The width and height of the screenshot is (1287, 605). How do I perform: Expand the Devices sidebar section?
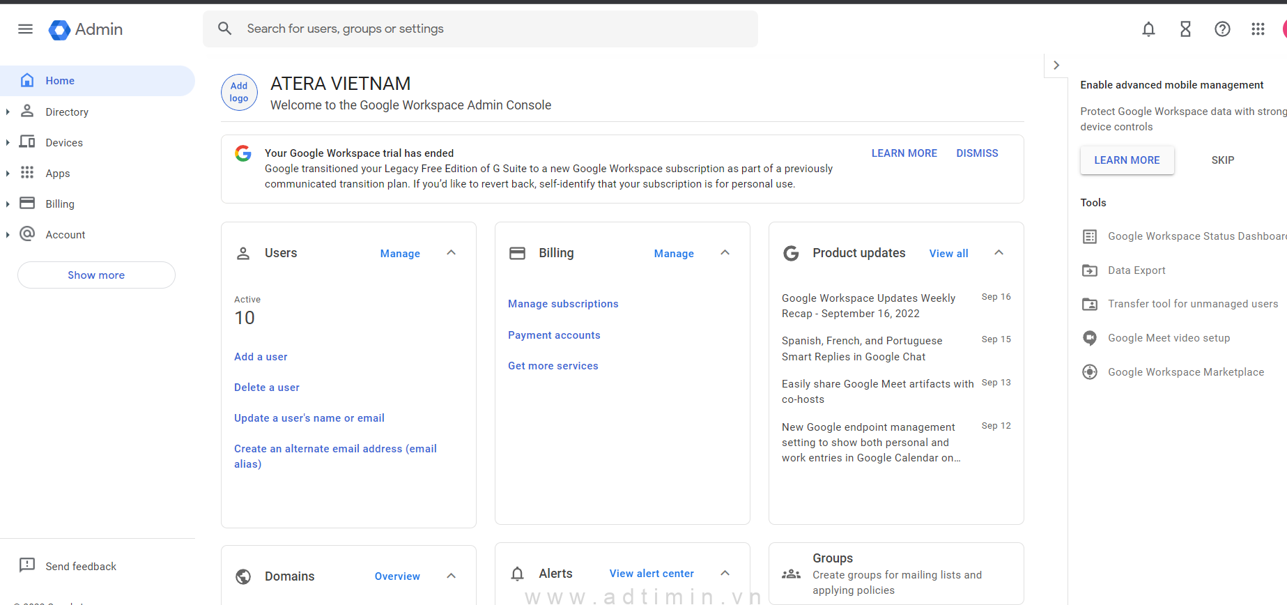click(x=8, y=142)
